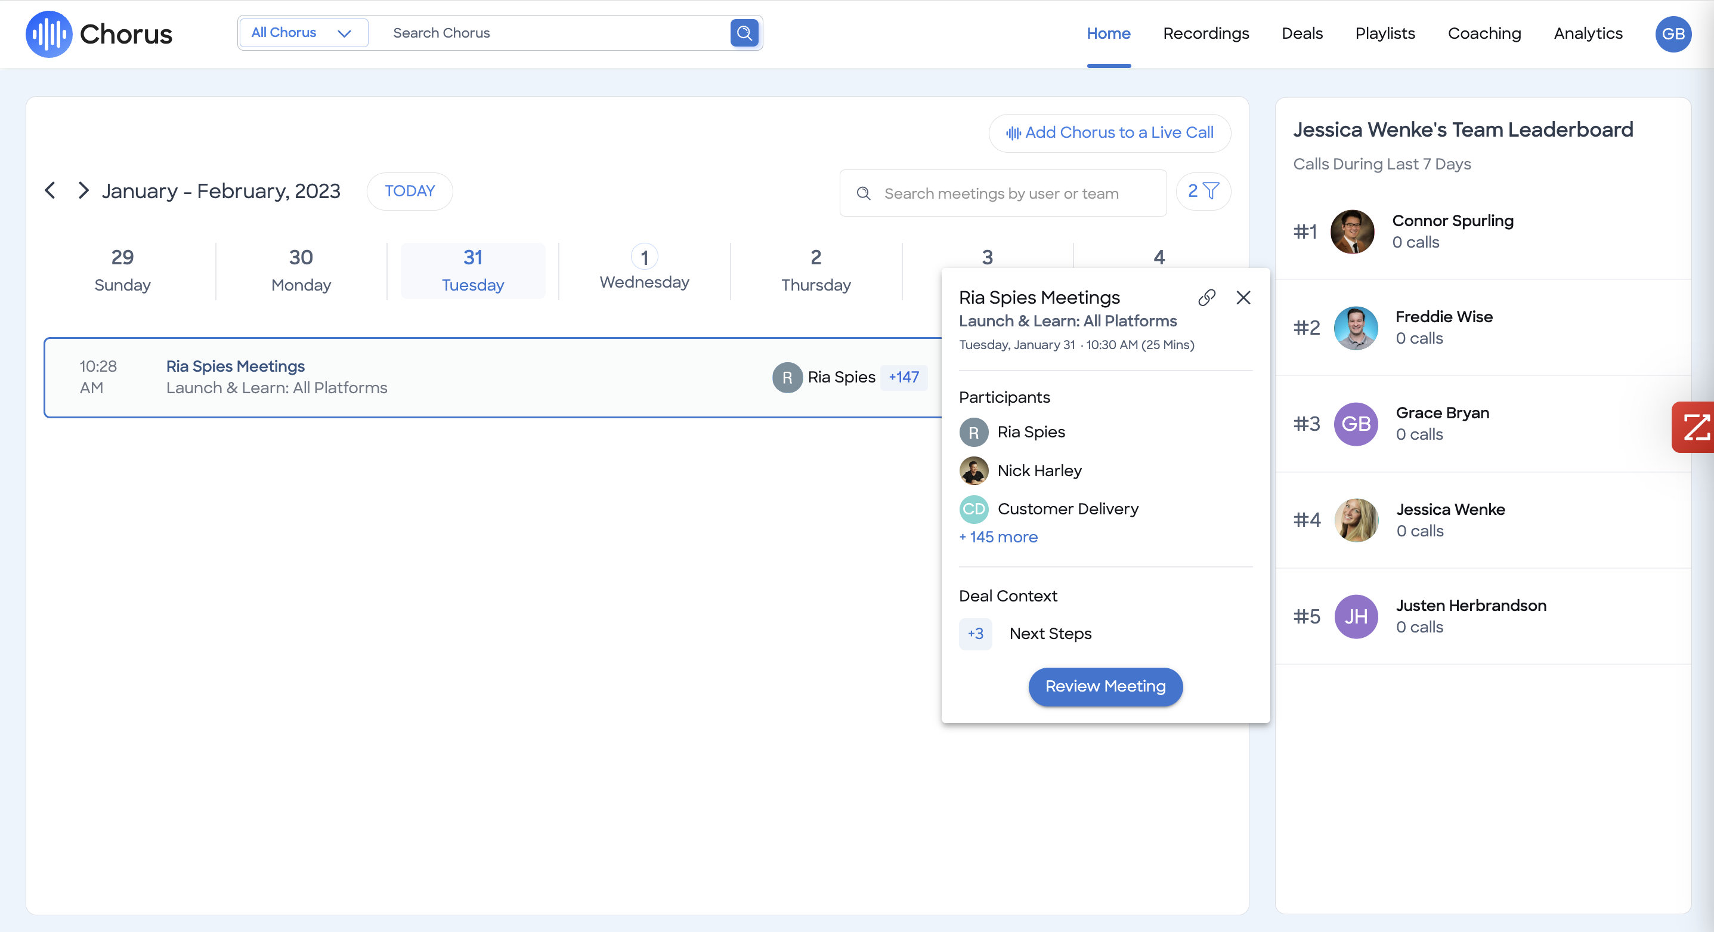The height and width of the screenshot is (932, 1714).
Task: Click the Search meetings by user or team field
Action: click(1002, 193)
